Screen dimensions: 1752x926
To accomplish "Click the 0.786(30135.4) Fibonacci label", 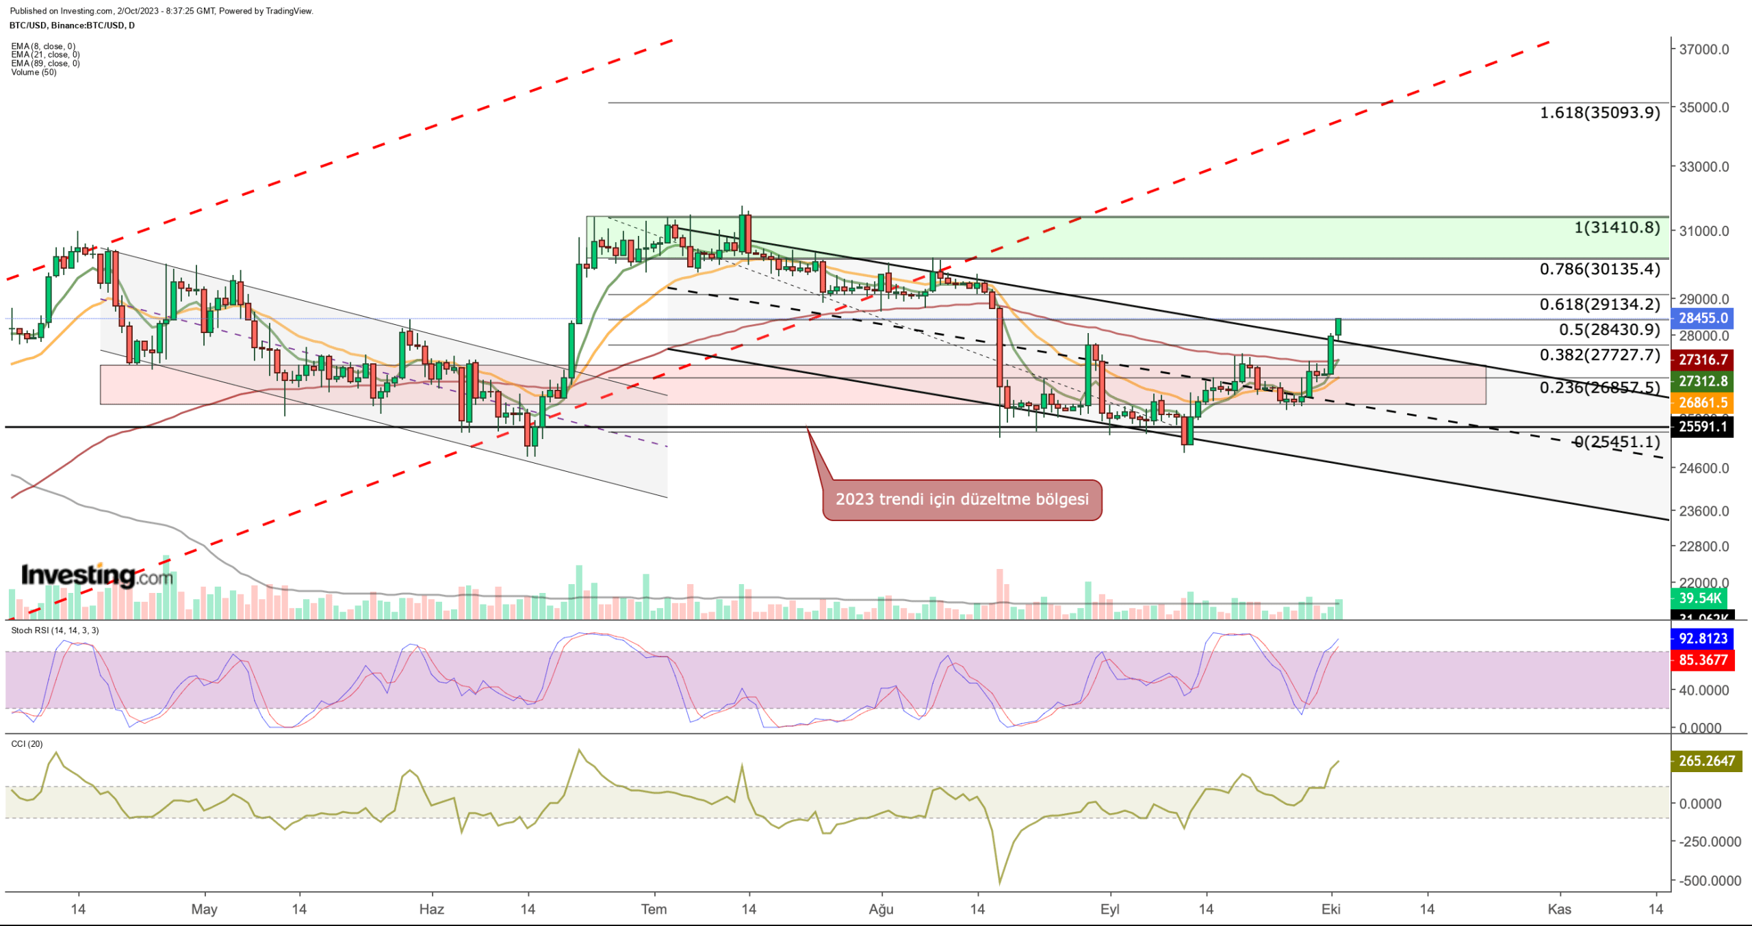I will (1600, 269).
